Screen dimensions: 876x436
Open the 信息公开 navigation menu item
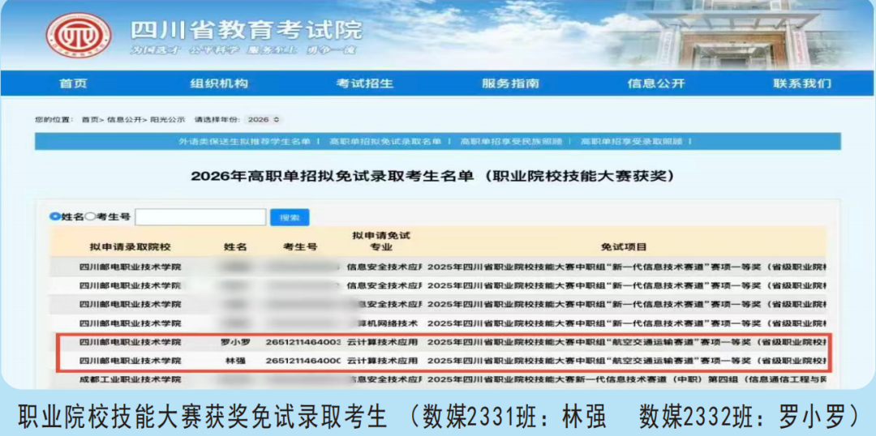click(x=656, y=83)
